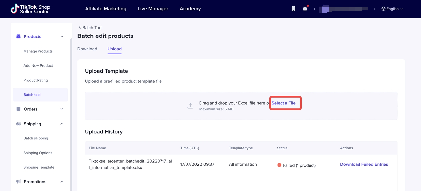The image size is (421, 191).
Task: Click the Shipping truck icon
Action: 18,124
